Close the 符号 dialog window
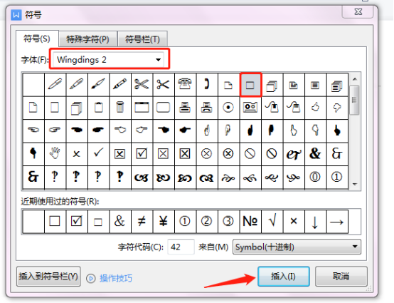Viewport: 394px width, 303px height. point(358,11)
